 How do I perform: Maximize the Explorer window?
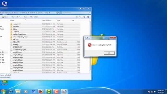[84, 8]
